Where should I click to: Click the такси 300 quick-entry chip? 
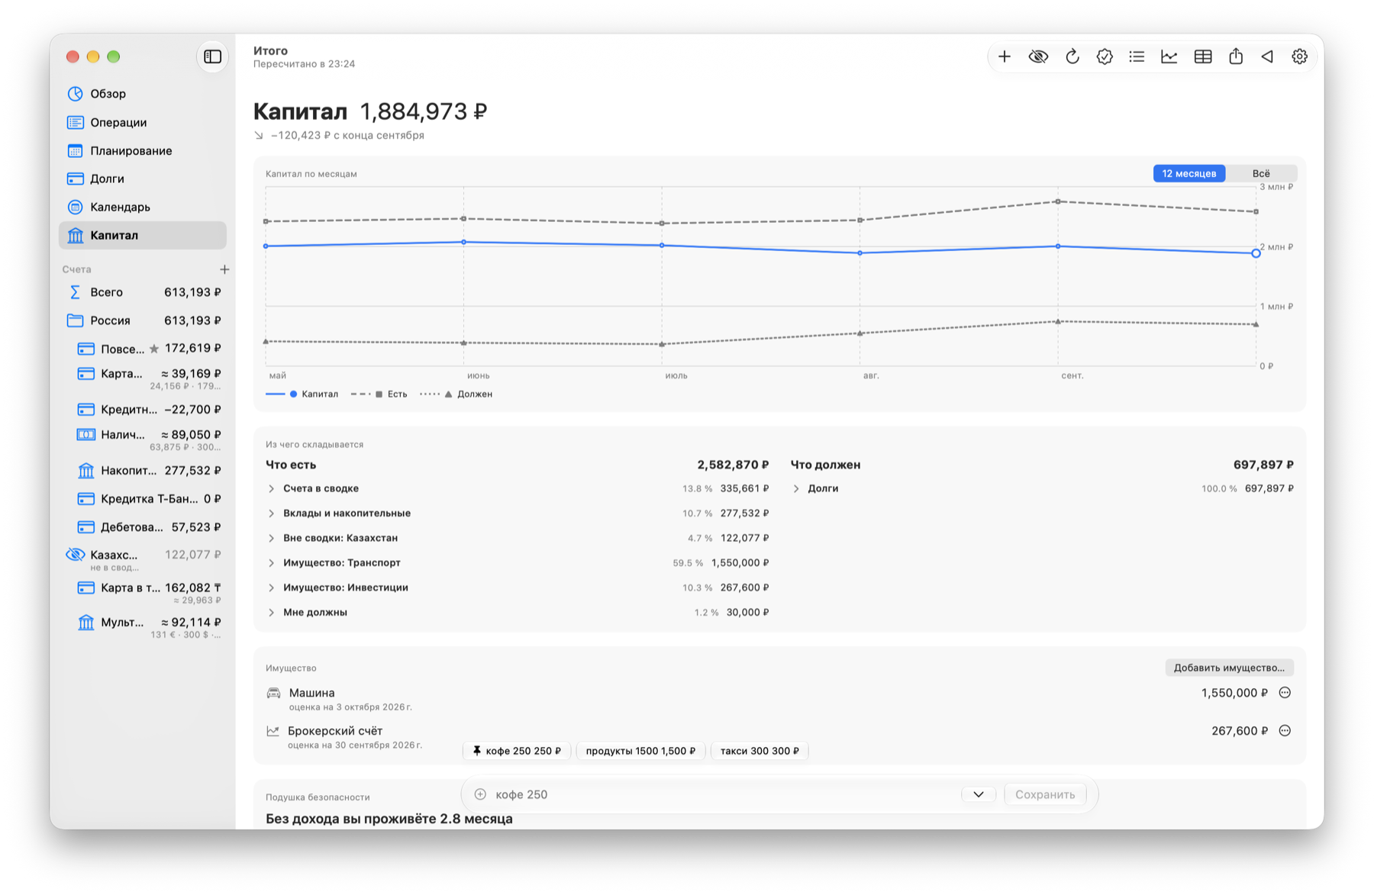pyautogui.click(x=760, y=751)
